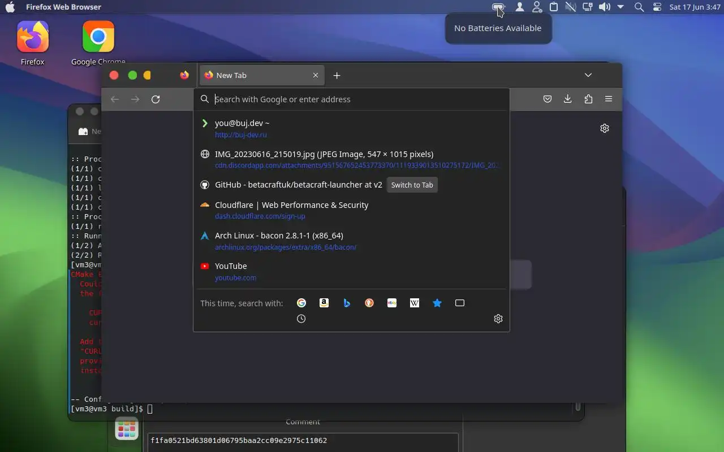Click dash.cloudflare.com/sign-up URL text
Image resolution: width=724 pixels, height=452 pixels.
[x=260, y=216]
